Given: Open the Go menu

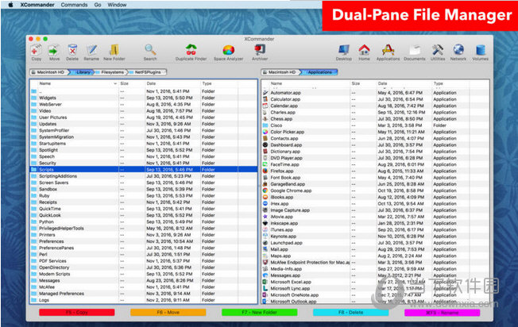Looking at the screenshot, I should coord(98,5).
